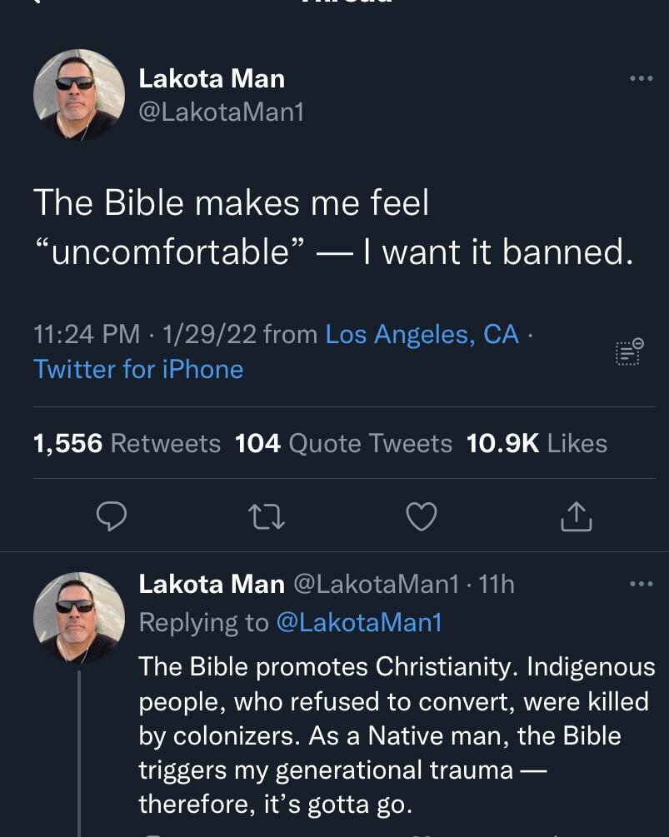The height and width of the screenshot is (837, 669).
Task: Tap the Twitter for iPhone source link
Action: click(138, 369)
